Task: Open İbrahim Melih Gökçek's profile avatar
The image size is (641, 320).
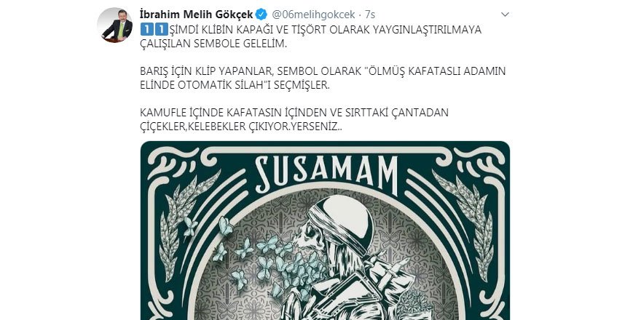Action: 114,25
